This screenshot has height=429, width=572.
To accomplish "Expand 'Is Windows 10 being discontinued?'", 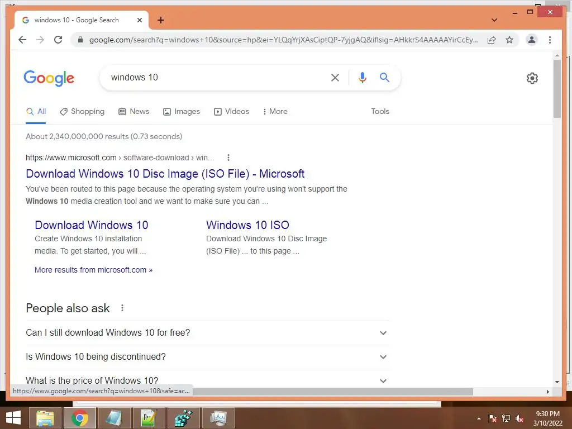I will (x=207, y=357).
